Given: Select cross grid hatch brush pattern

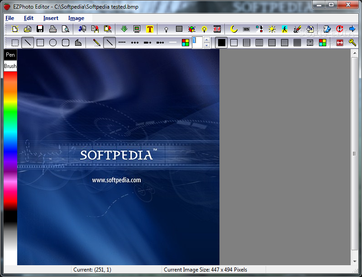Looking at the screenshot, I should [297, 43].
